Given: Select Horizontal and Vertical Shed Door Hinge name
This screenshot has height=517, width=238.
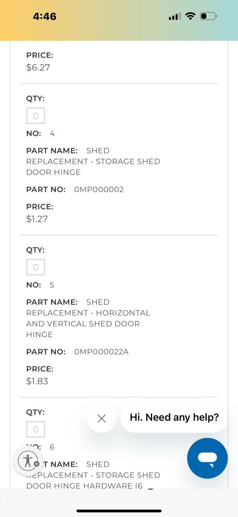Looking at the screenshot, I should click(88, 318).
